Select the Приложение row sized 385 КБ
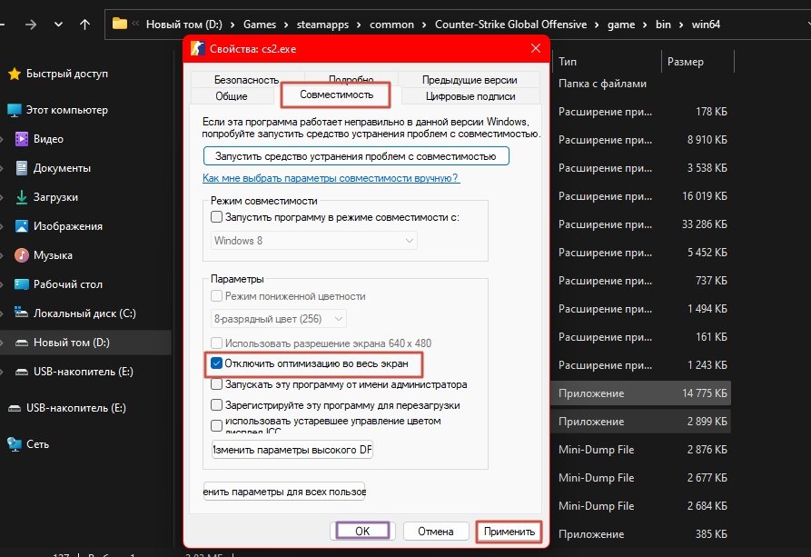Image resolution: width=811 pixels, height=557 pixels. pyautogui.click(x=641, y=533)
